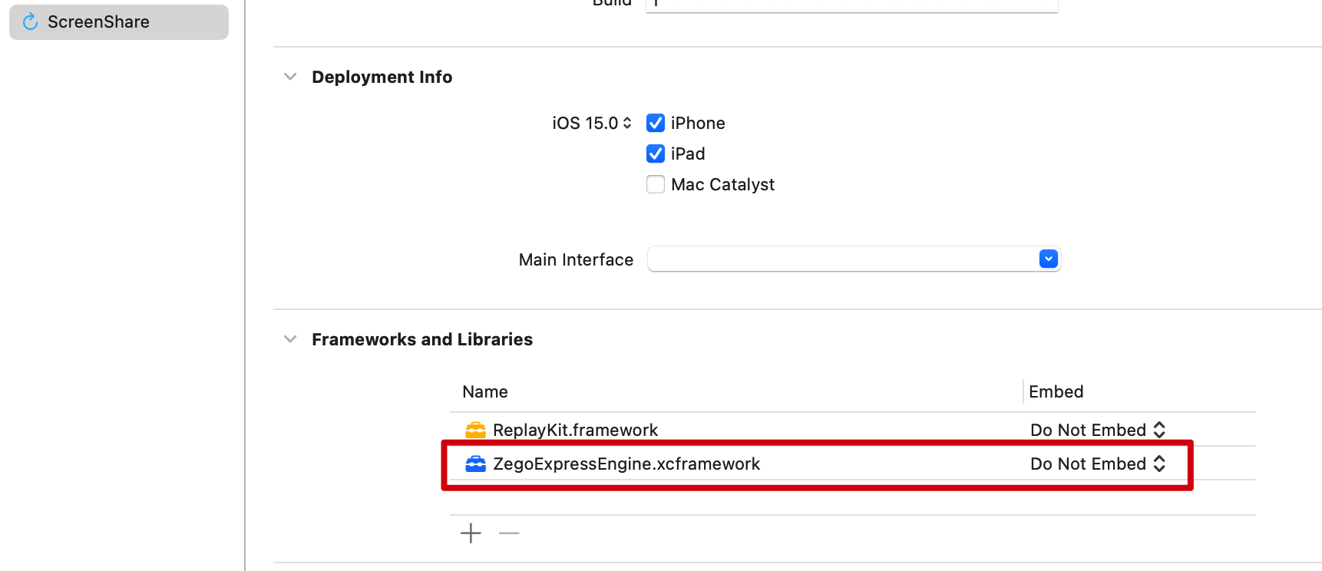Enable the Mac Catalyst checkbox
This screenshot has width=1322, height=571.
(x=656, y=184)
